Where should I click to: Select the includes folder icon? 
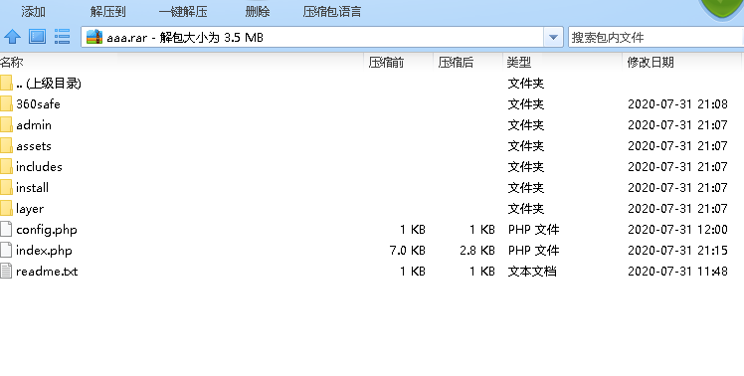[6, 167]
